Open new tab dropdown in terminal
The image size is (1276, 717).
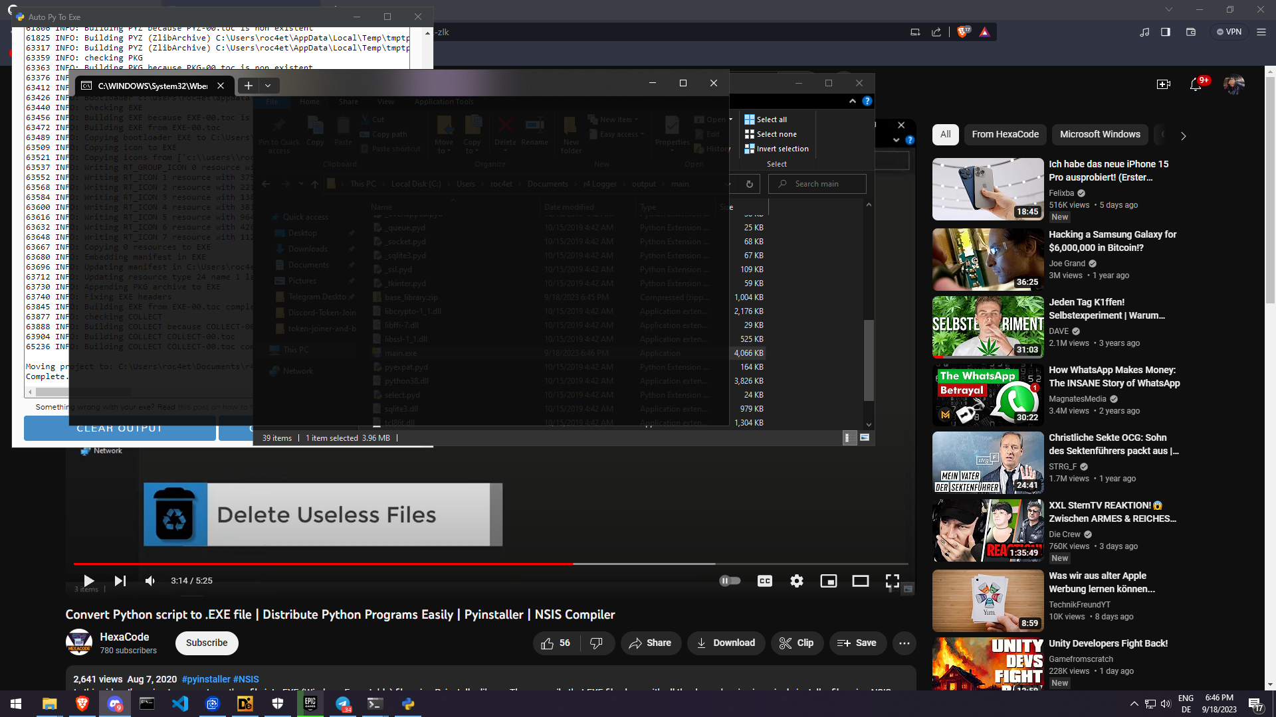(x=268, y=86)
